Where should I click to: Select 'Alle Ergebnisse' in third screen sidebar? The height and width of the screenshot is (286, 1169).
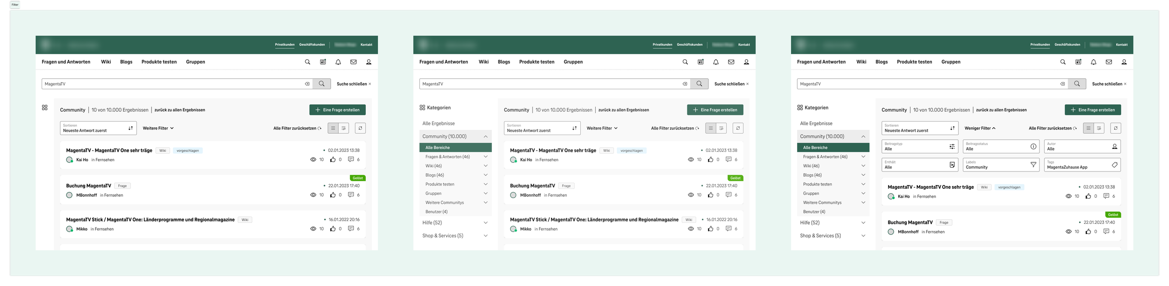[x=816, y=123]
